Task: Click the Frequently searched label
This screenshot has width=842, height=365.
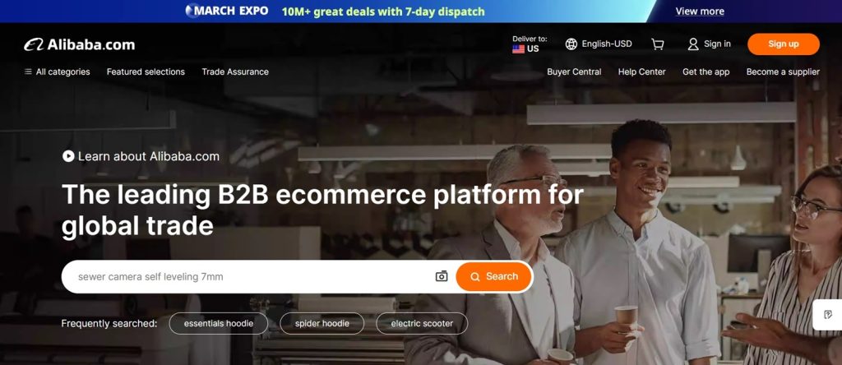Action: coord(109,324)
